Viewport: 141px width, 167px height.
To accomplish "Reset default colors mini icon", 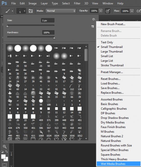I will tap(2, 152).
